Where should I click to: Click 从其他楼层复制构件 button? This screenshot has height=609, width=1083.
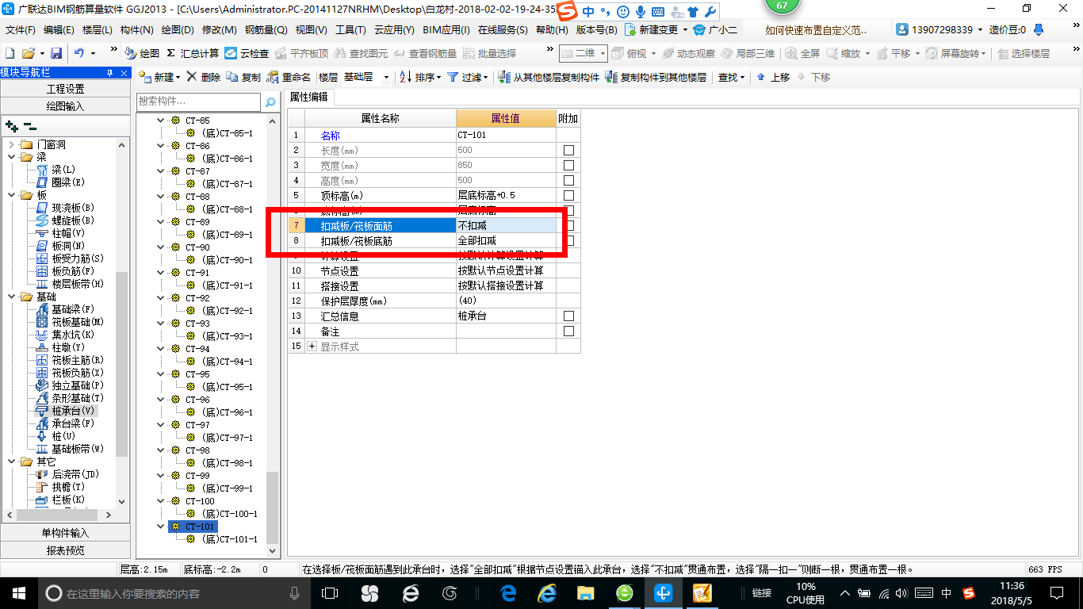pos(549,77)
